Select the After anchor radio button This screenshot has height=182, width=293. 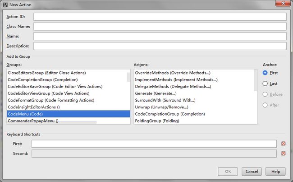(x=265, y=105)
